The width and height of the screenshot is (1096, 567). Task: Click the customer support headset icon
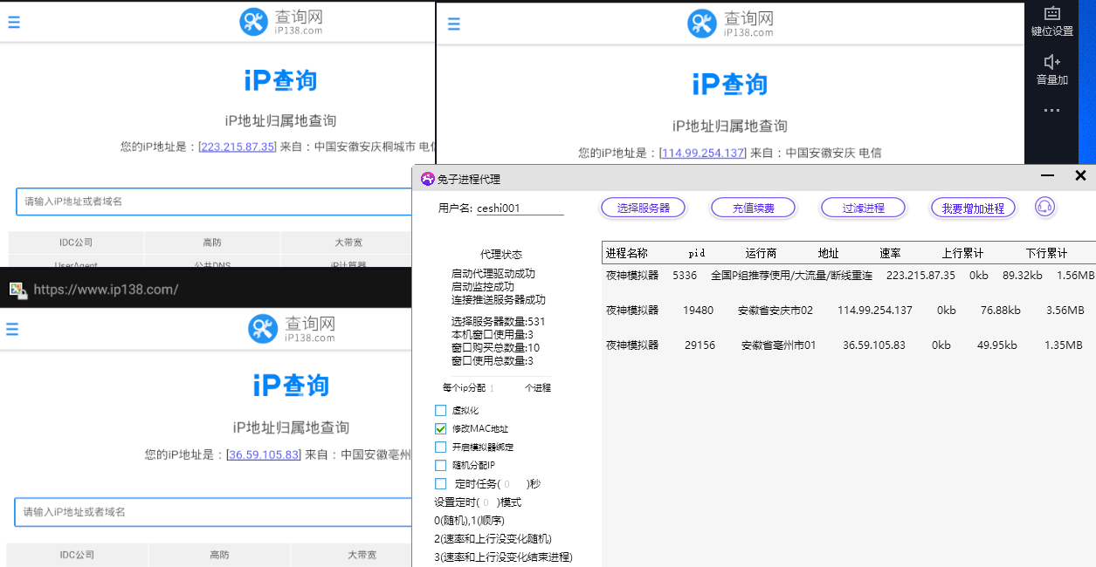(x=1044, y=207)
